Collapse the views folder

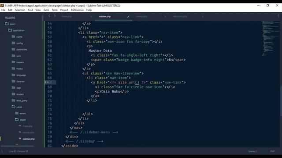[x=14, y=107]
